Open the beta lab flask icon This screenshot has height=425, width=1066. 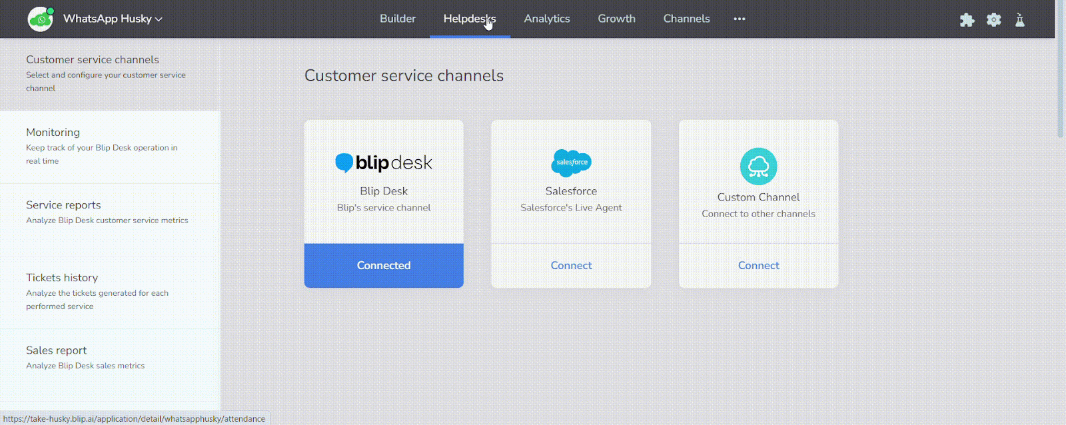click(1020, 20)
